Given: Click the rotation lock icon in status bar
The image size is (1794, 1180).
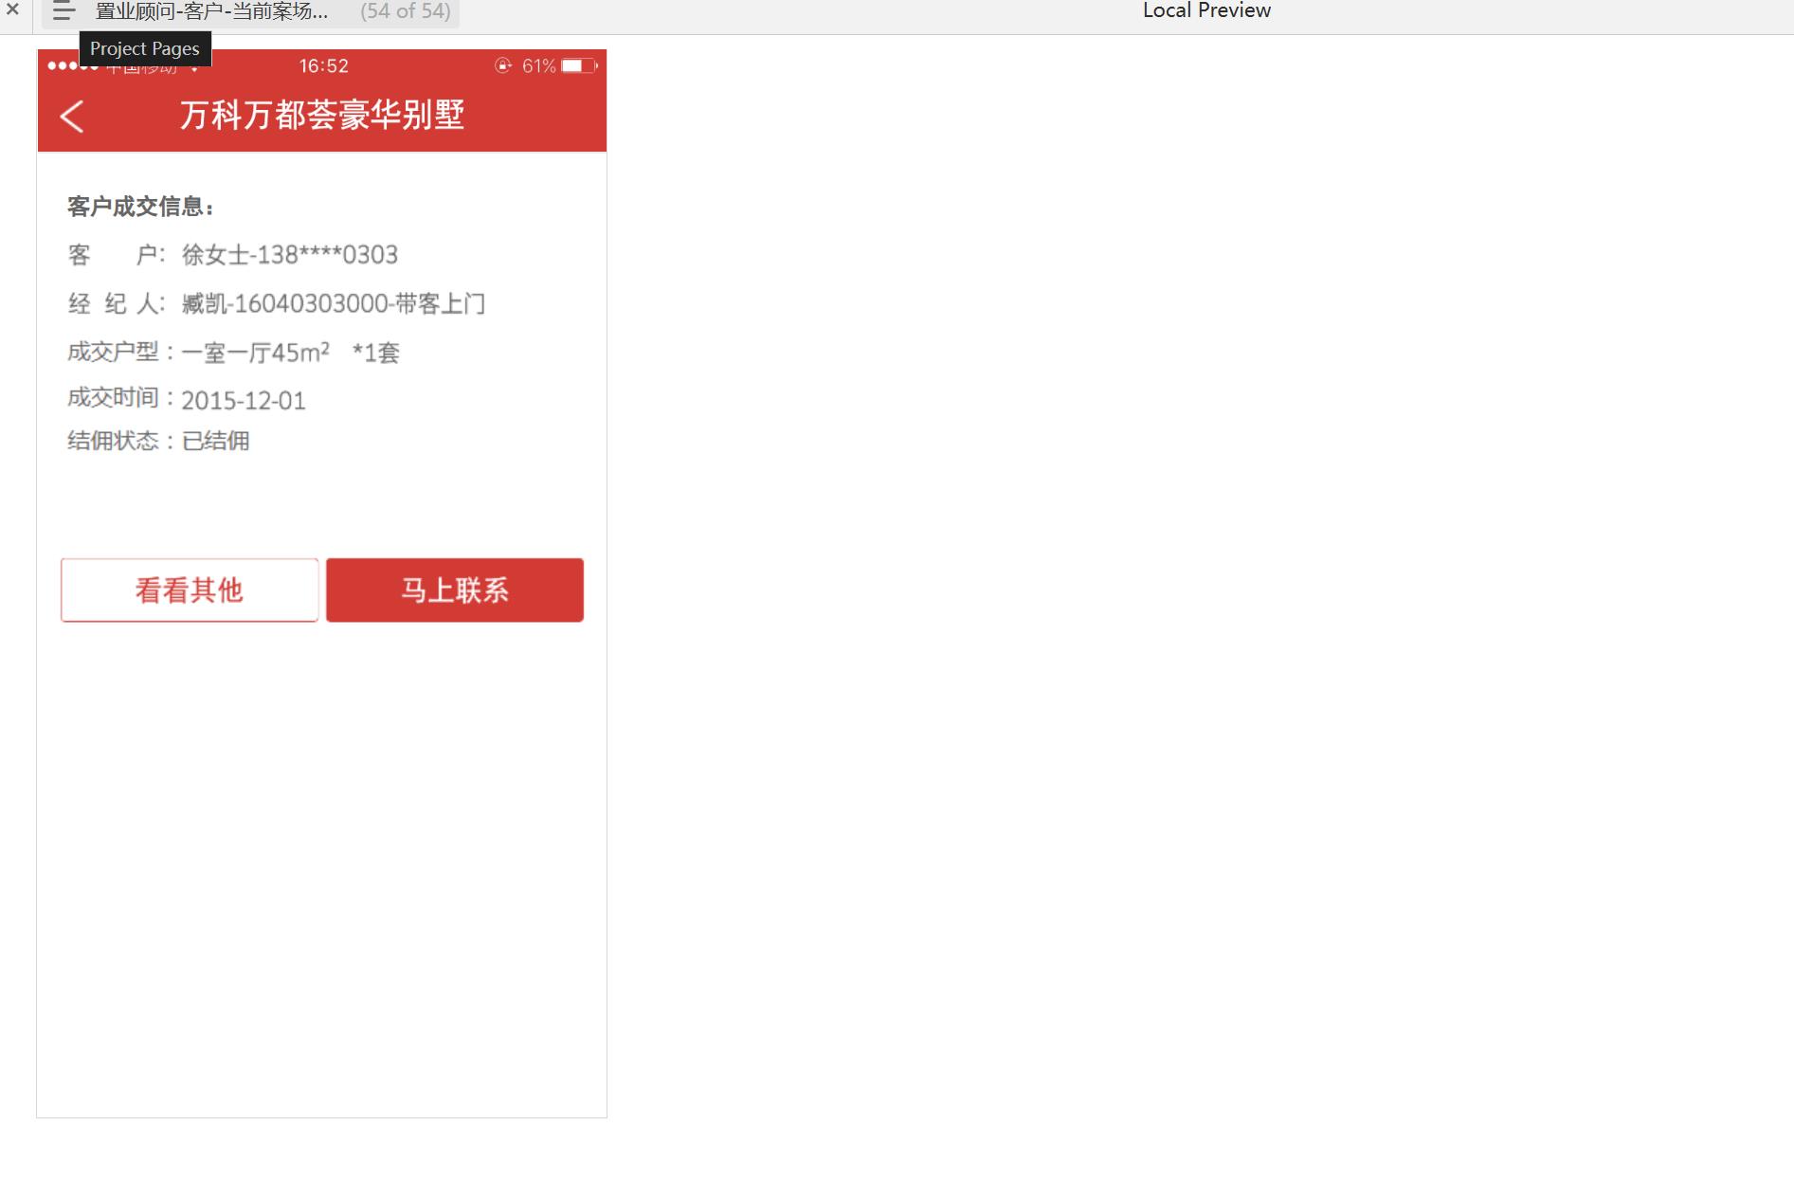Looking at the screenshot, I should point(503,65).
